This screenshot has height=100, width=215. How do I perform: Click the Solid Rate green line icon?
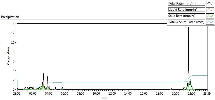pyautogui.click(x=210, y=16)
